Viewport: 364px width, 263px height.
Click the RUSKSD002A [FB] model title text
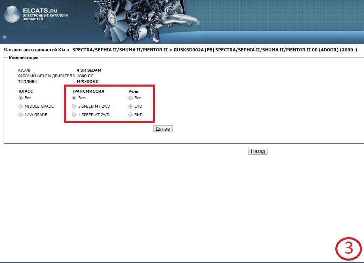265,50
